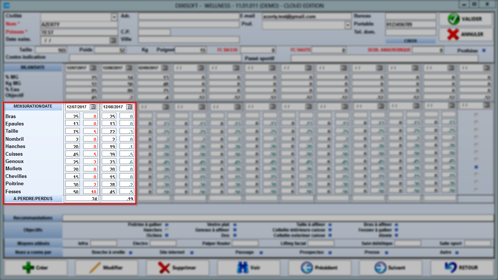The width and height of the screenshot is (498, 280).
Task: Click the red cross ANNULER button
Action: pos(466,34)
